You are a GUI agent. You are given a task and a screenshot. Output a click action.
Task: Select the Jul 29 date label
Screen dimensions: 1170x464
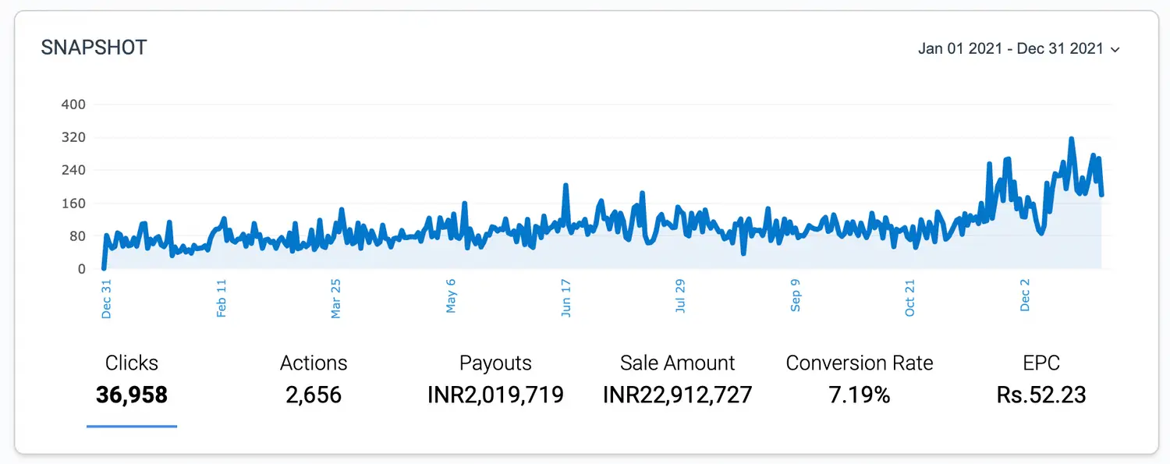[x=681, y=296]
